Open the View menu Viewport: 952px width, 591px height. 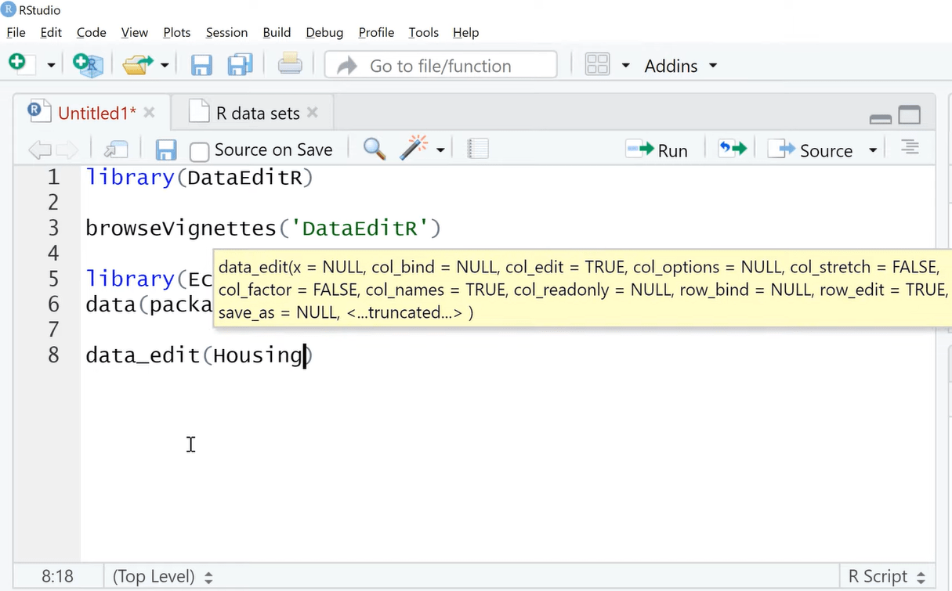[x=135, y=32]
